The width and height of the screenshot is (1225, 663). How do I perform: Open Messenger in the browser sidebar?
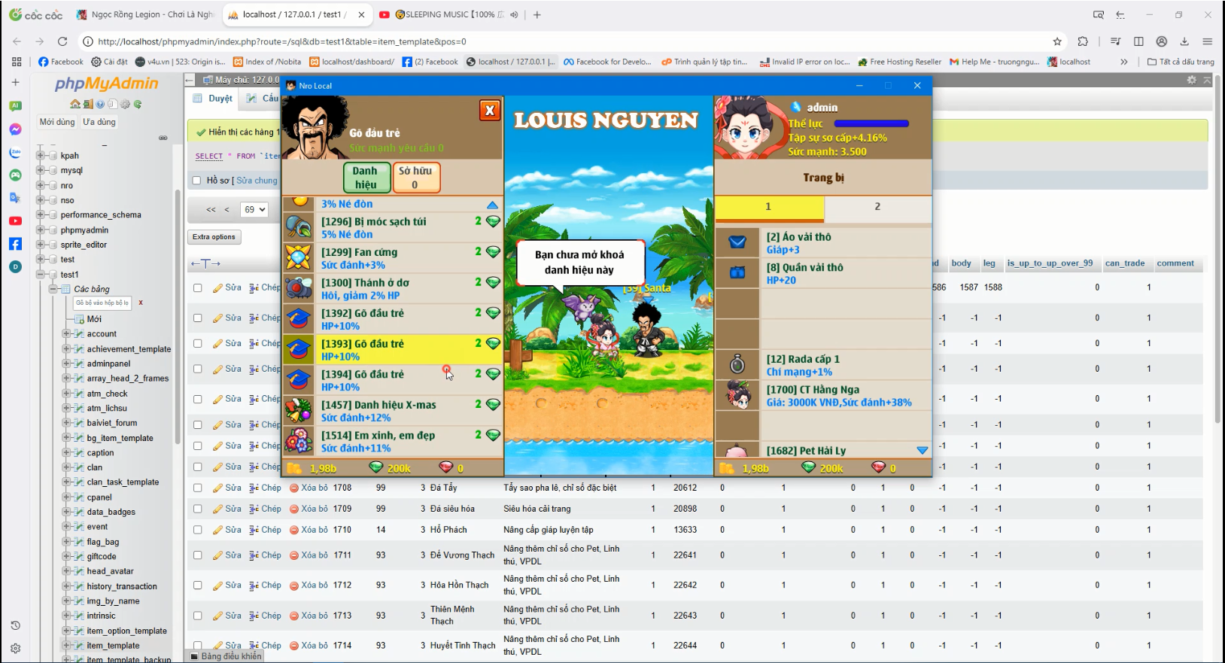[15, 129]
